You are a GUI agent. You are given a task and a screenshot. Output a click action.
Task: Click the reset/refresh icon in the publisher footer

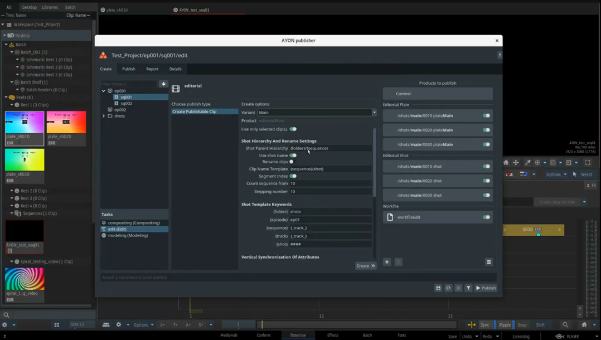[x=448, y=288]
